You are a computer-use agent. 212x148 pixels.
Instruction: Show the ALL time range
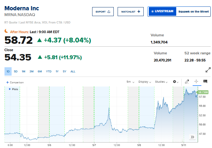73,71
